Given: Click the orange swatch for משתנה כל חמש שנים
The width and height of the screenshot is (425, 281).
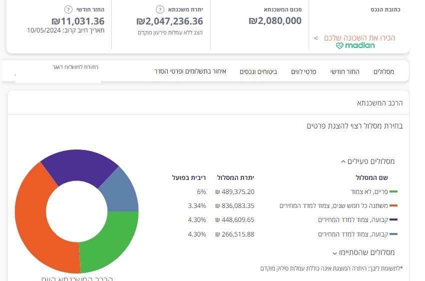Looking at the screenshot, I should (x=394, y=205).
